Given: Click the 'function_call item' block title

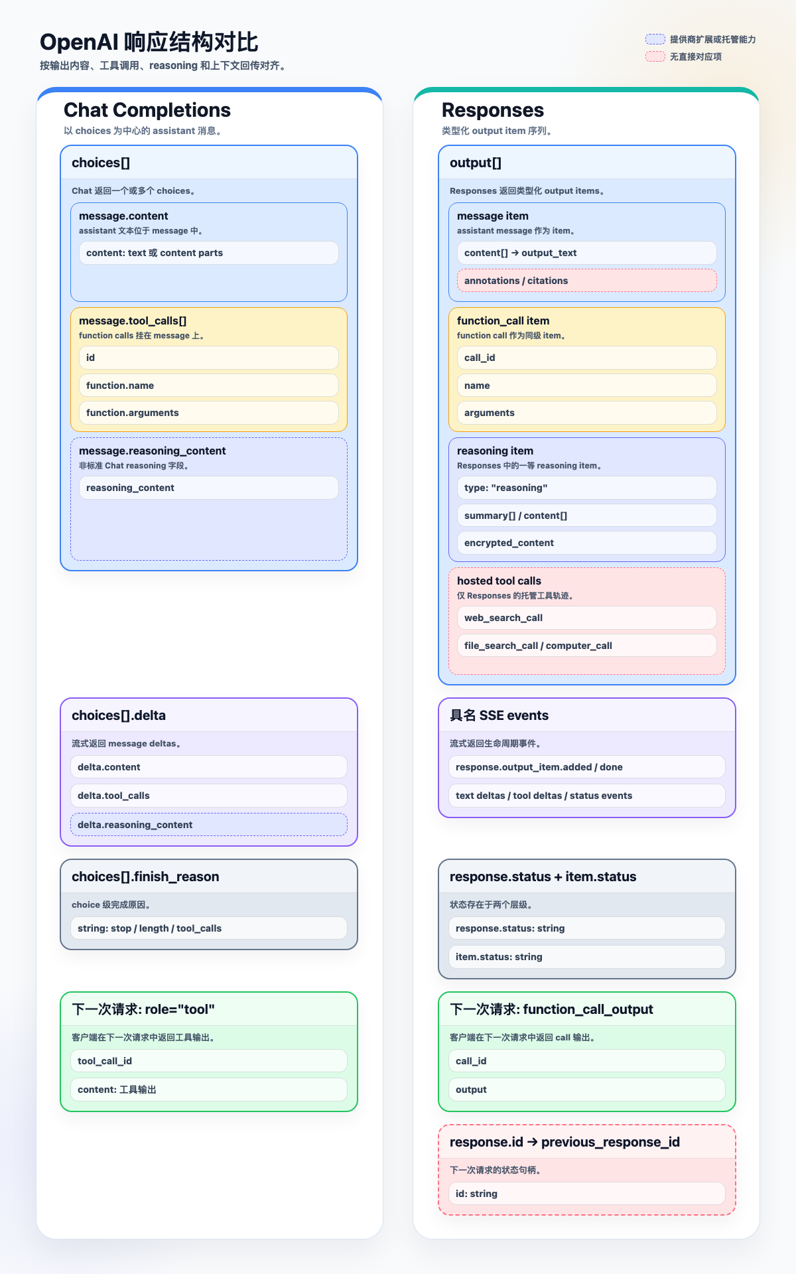Looking at the screenshot, I should (503, 320).
